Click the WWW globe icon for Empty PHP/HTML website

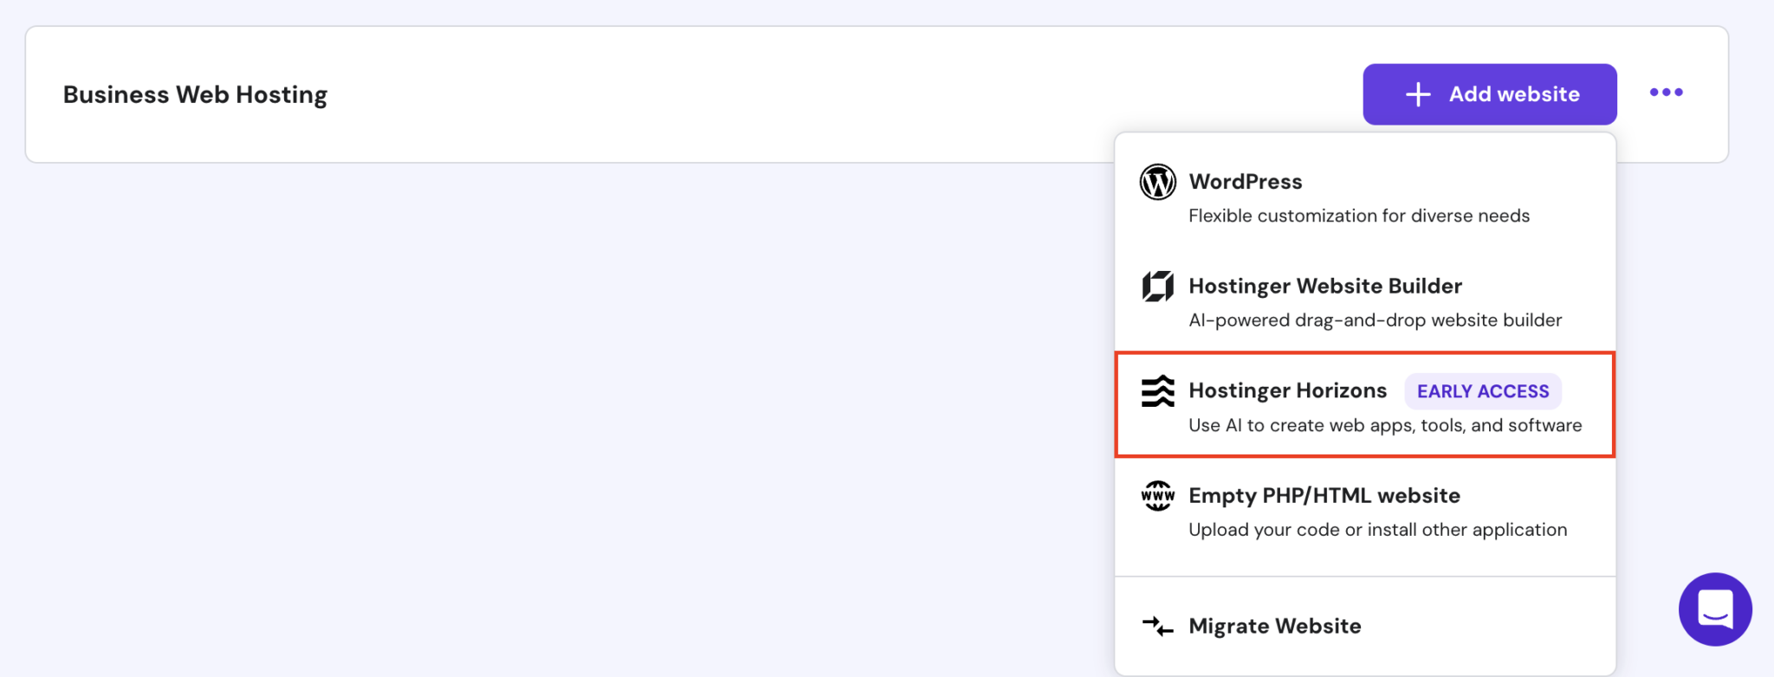tap(1157, 495)
